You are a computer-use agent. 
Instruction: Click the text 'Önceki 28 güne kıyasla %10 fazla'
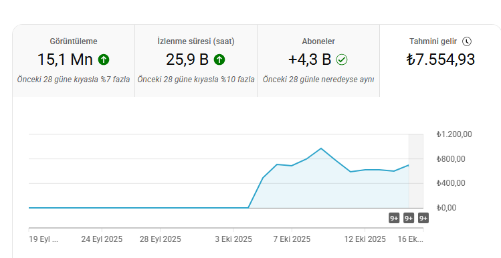[x=196, y=80]
